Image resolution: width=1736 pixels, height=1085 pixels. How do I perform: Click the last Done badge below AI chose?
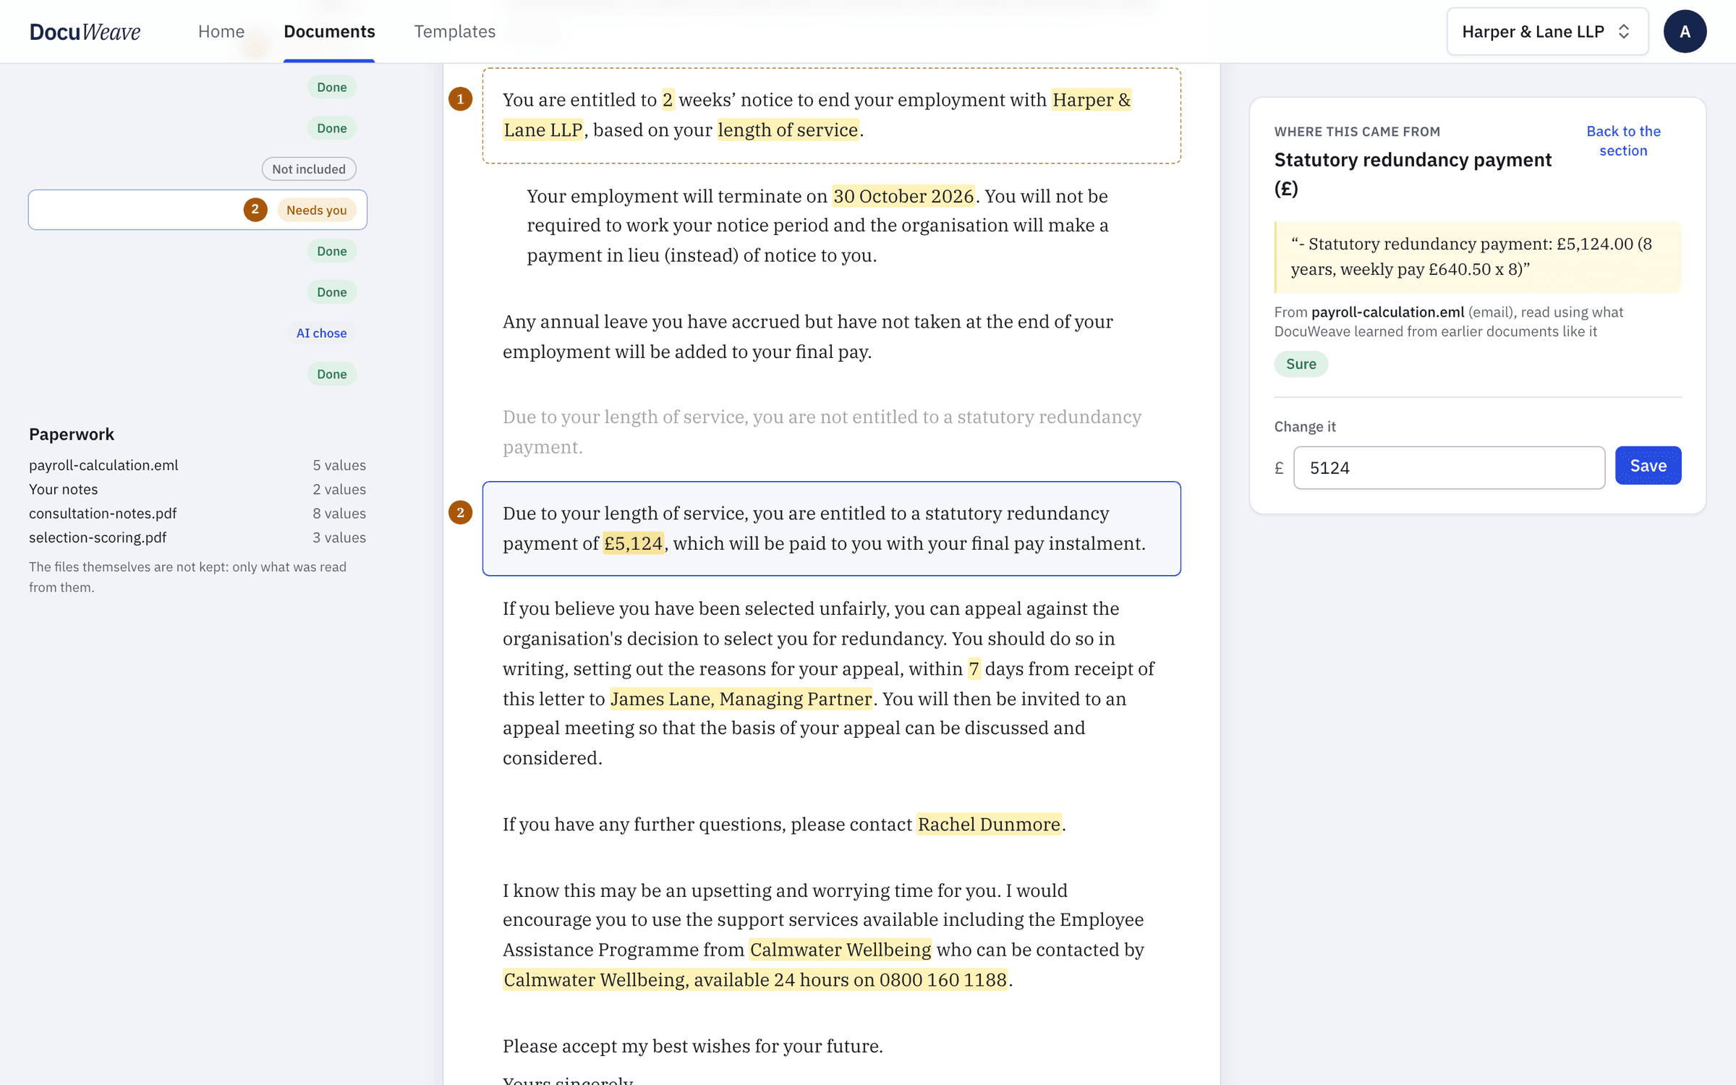tap(331, 374)
